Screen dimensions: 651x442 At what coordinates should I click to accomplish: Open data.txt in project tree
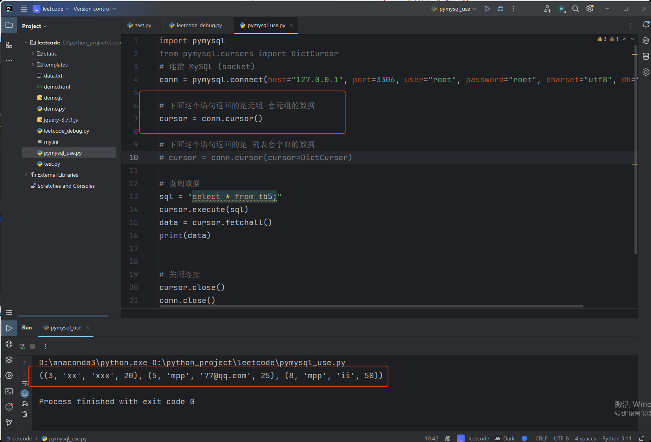click(x=53, y=76)
